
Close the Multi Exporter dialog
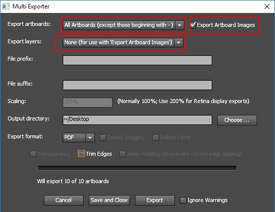coord(267,6)
